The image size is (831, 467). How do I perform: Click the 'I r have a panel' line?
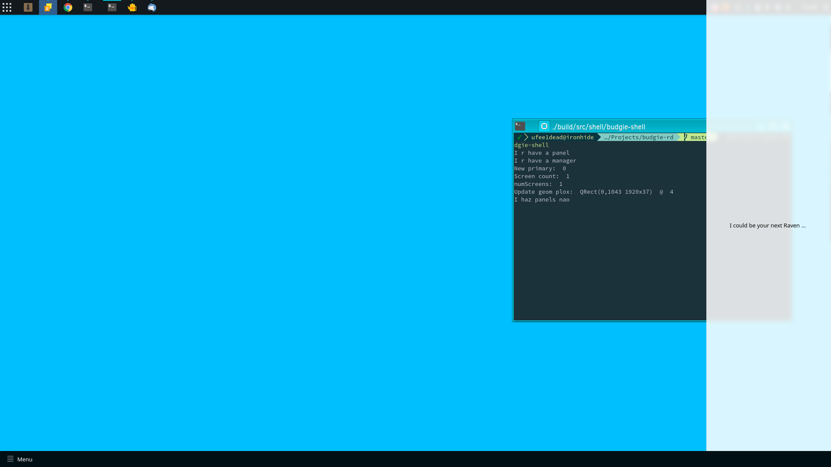coord(542,153)
